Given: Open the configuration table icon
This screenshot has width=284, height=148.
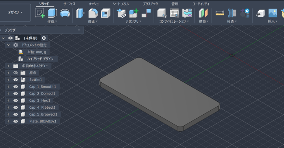Looking at the screenshot, I should [175, 13].
